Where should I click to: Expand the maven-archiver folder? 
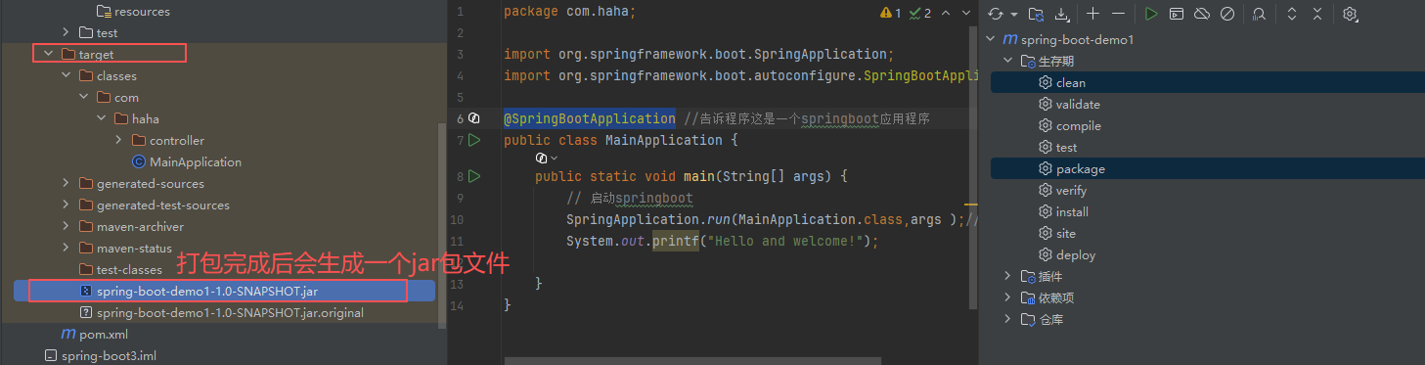pos(66,226)
